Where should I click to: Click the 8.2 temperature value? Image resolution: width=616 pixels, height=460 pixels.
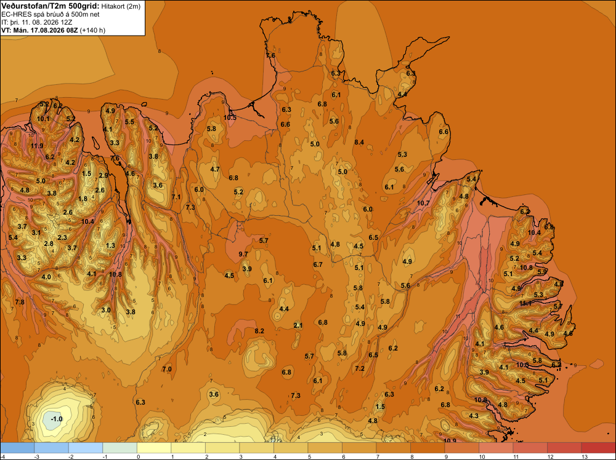click(x=259, y=331)
